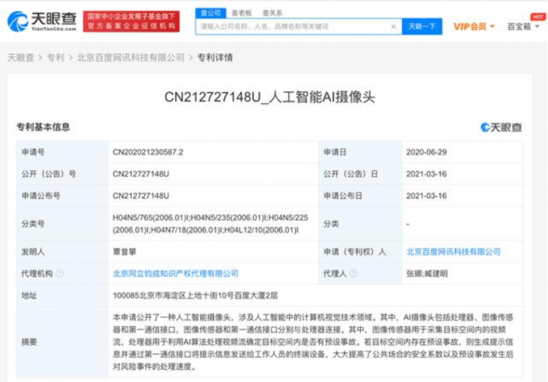
Task: Click the help icon beside 代理人
Action: click(353, 274)
